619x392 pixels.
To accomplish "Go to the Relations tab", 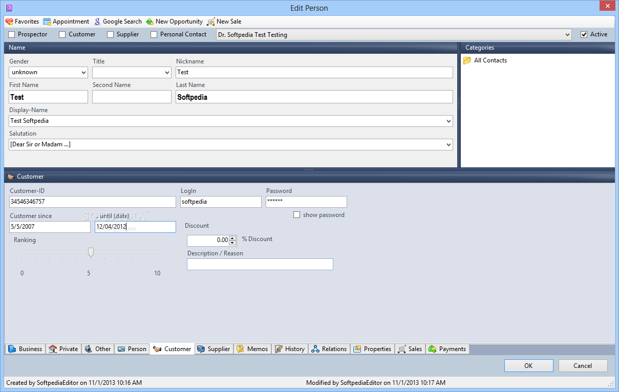I will pyautogui.click(x=329, y=349).
